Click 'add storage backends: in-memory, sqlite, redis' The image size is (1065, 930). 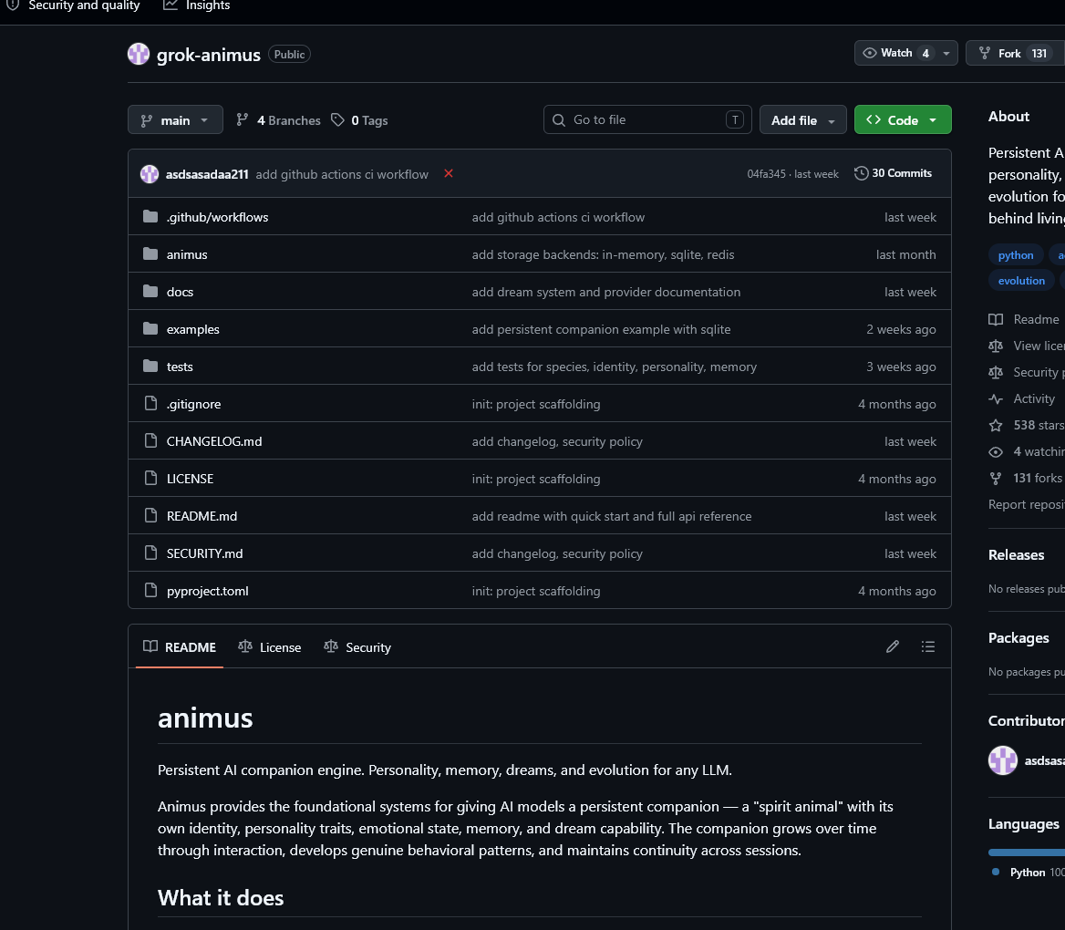click(603, 254)
